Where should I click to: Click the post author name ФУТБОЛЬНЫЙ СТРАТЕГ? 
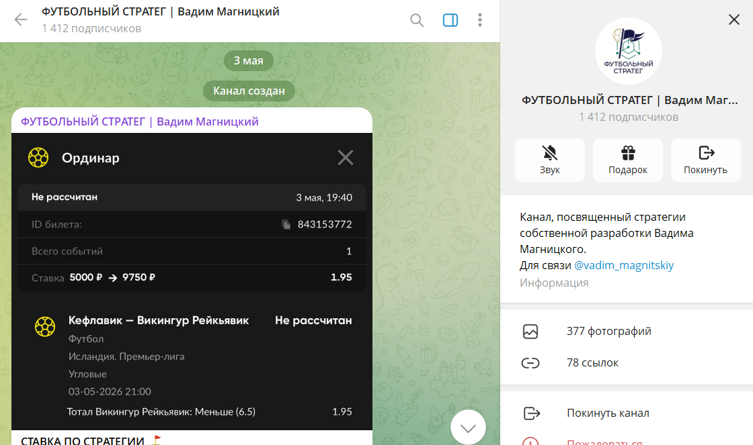[x=140, y=121]
